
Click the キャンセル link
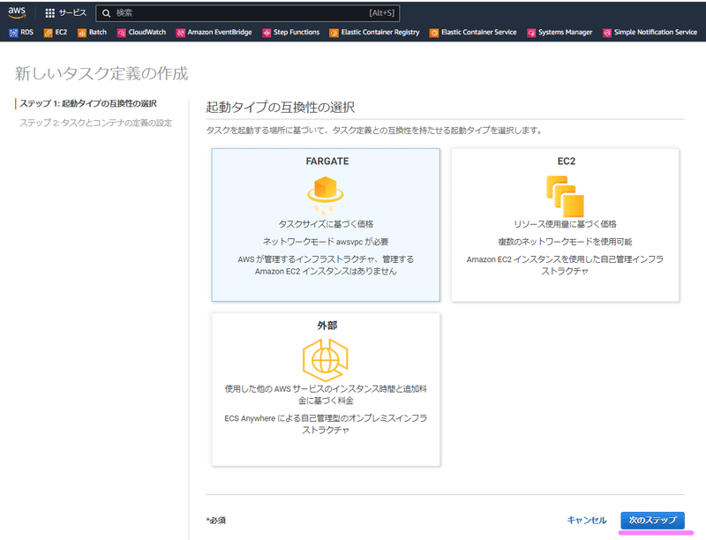tap(587, 521)
